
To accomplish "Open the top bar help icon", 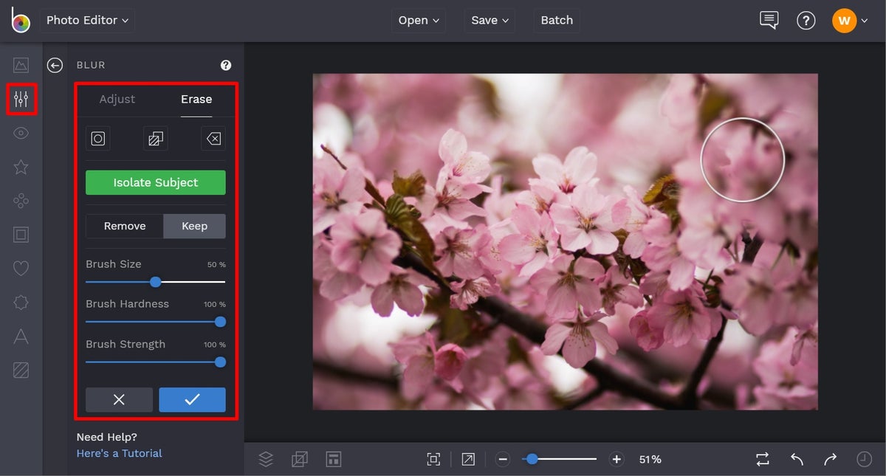I will (x=806, y=20).
